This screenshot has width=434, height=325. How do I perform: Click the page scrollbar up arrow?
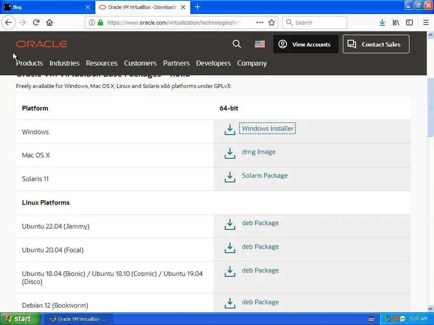click(x=430, y=35)
